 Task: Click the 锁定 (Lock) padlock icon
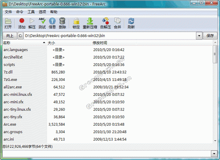76,21
